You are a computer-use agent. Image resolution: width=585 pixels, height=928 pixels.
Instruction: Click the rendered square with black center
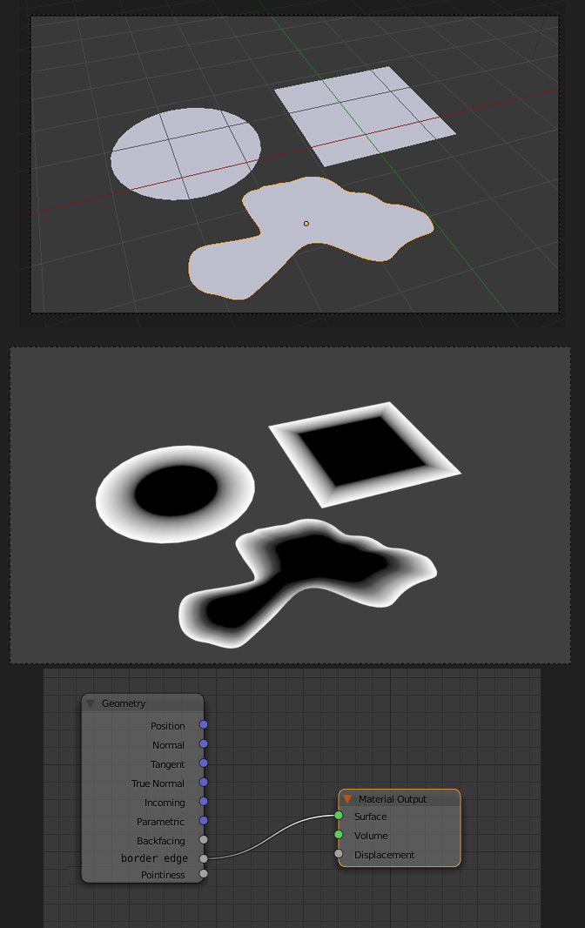[364, 454]
